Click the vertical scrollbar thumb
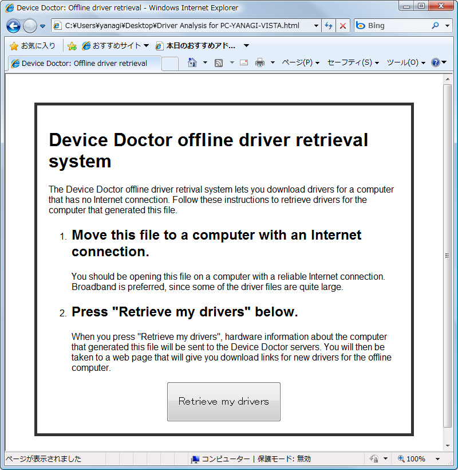 click(447, 256)
